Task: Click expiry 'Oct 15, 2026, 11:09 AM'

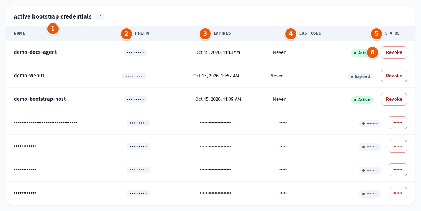Action: point(218,99)
